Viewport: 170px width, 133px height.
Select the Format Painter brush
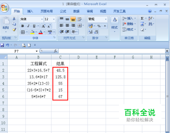(14, 30)
